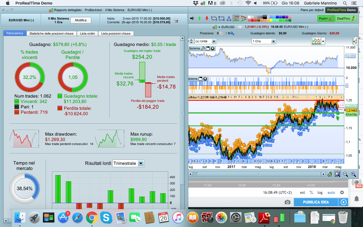Choose the ellipse drawing tool
The height and width of the screenshot is (227, 363).
point(214,18)
